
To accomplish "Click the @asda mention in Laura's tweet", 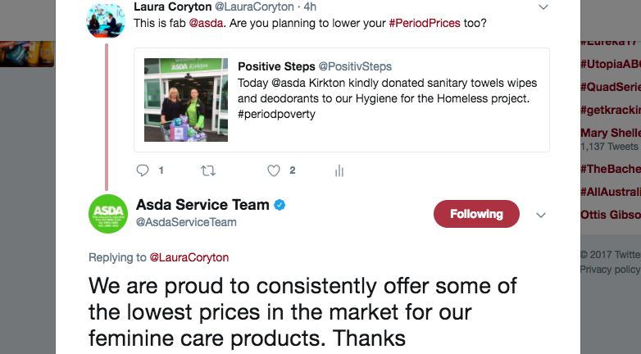I will tap(206, 23).
